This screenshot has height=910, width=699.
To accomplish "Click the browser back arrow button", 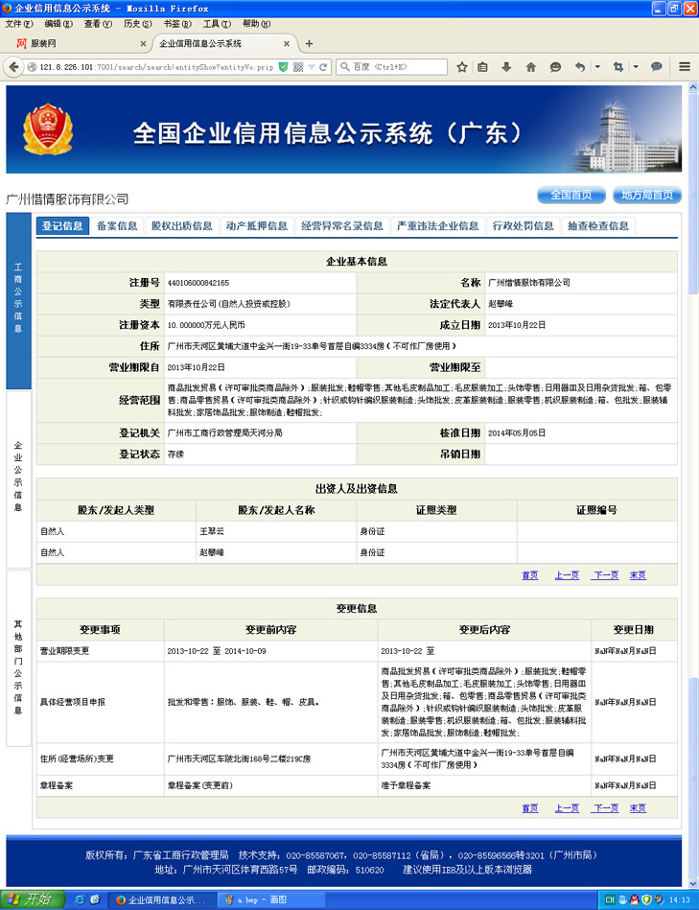I will (13, 67).
